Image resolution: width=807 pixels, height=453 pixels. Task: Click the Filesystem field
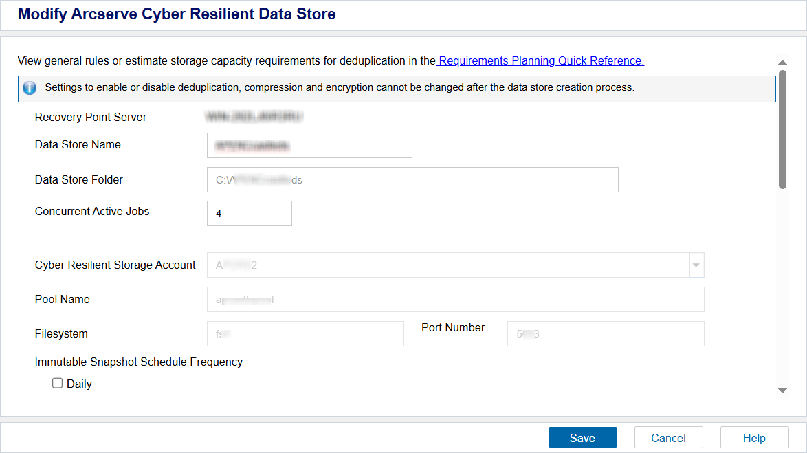tap(305, 334)
